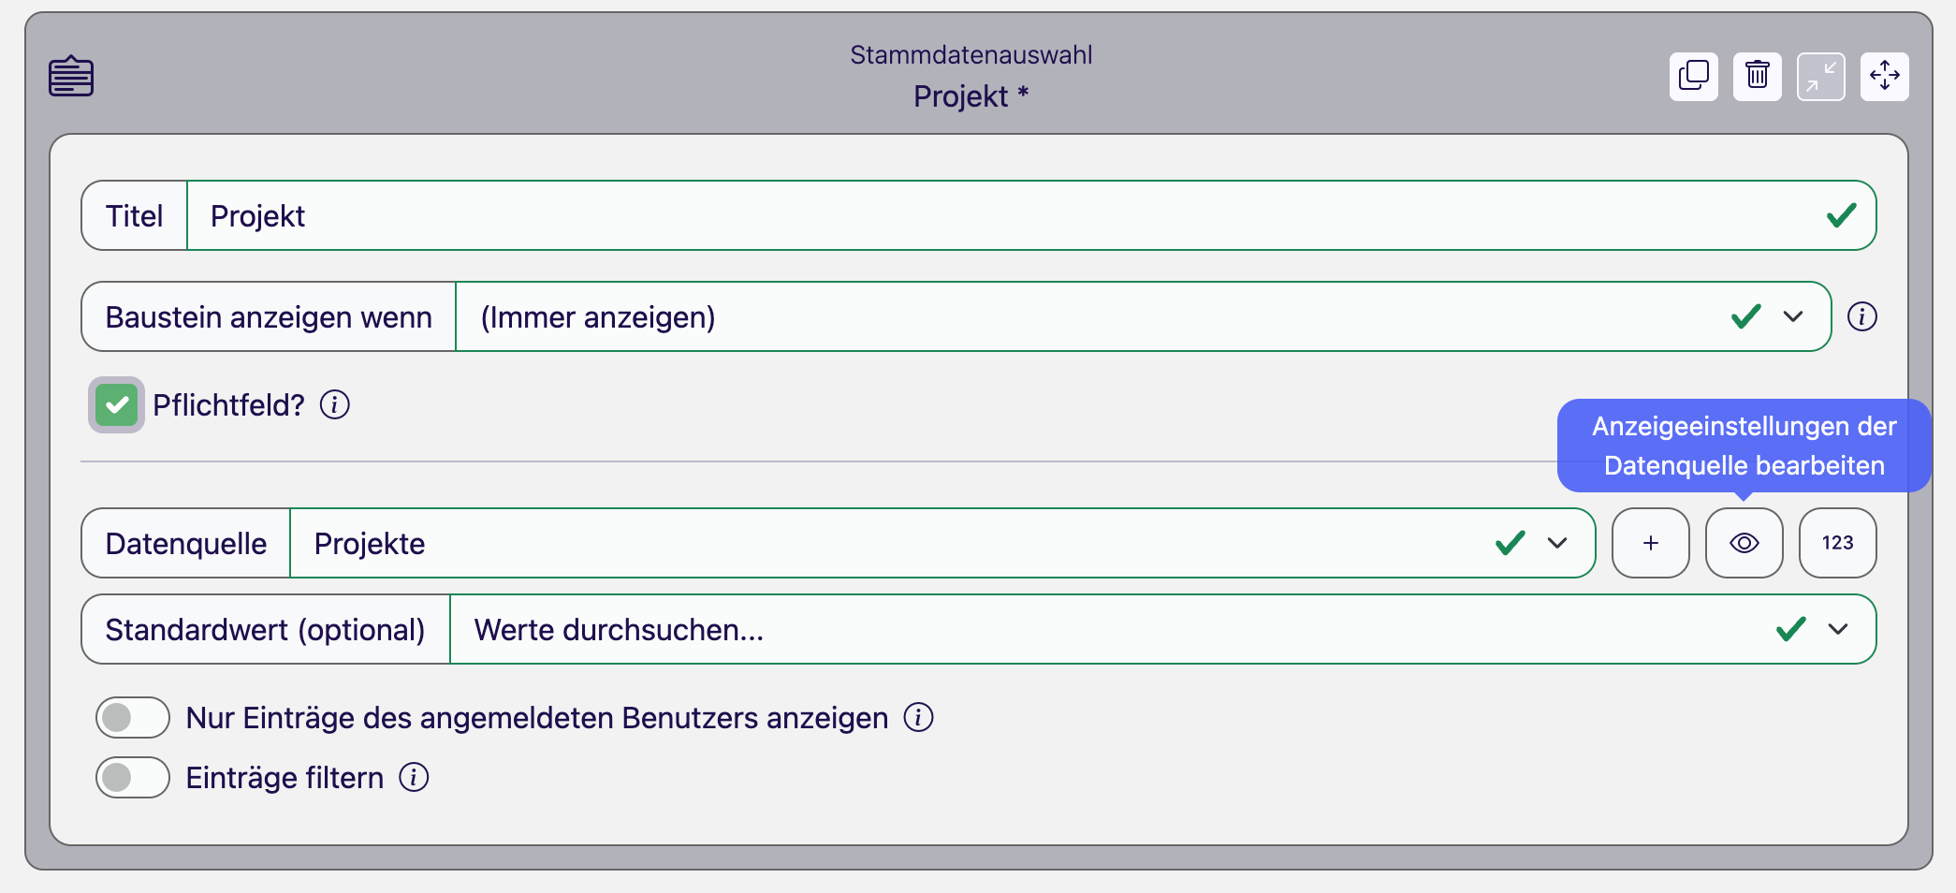Edit Datenquelle display settings eye button
The image size is (1956, 893).
pyautogui.click(x=1744, y=543)
